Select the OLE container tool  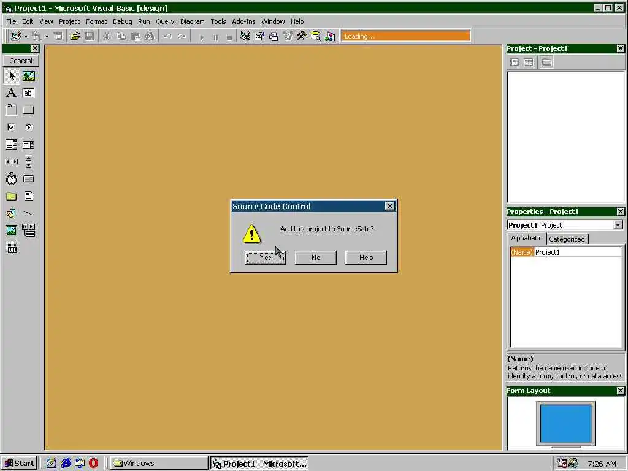[12, 248]
